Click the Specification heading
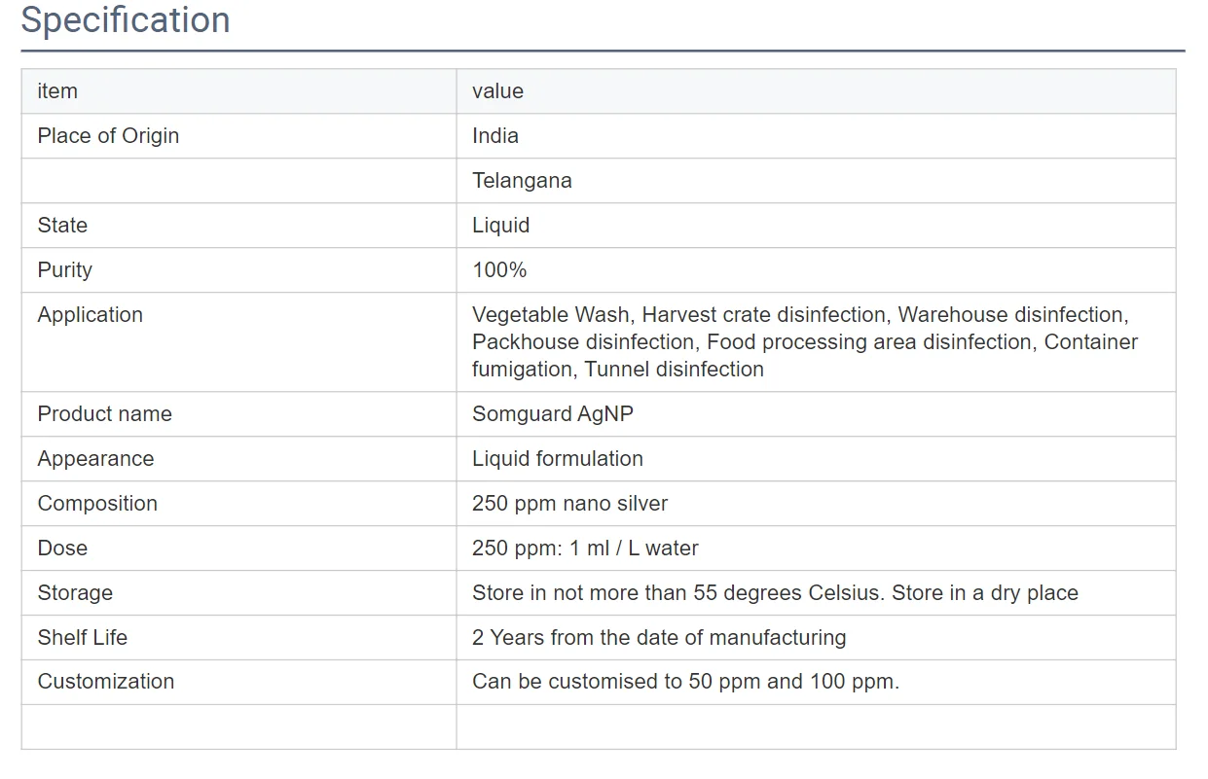The height and width of the screenshot is (779, 1208). tap(125, 19)
